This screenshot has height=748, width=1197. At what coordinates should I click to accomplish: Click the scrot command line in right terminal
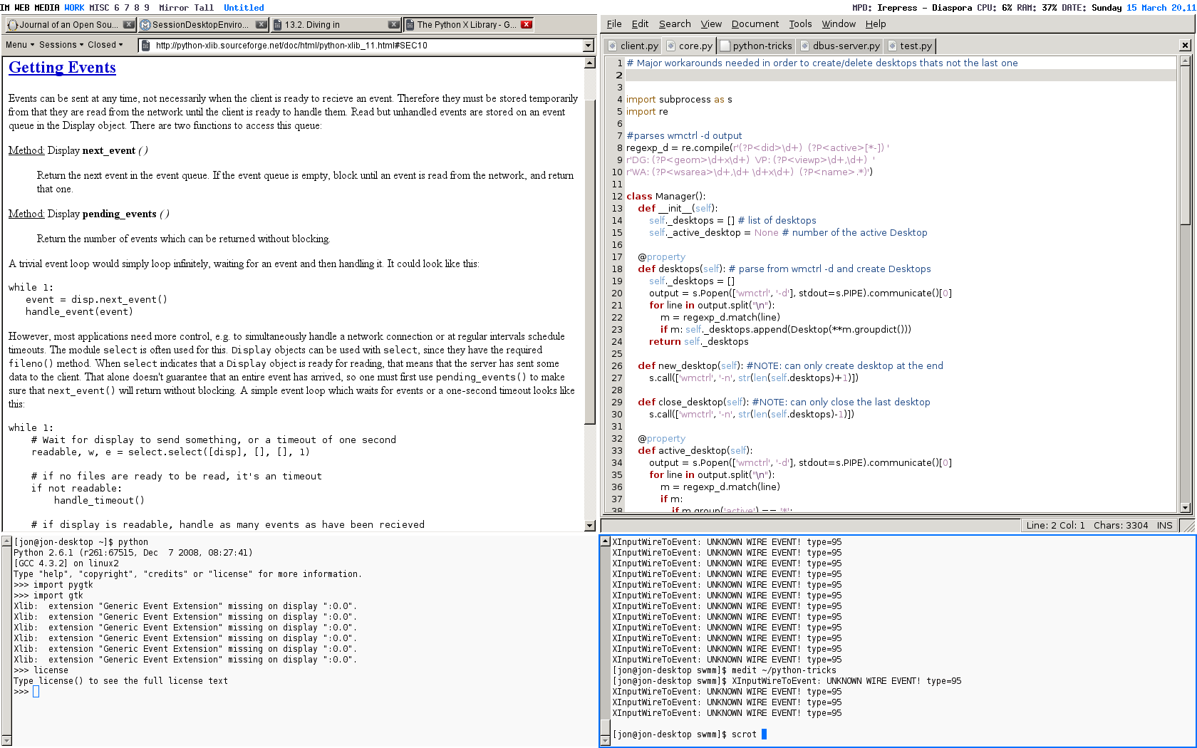[689, 734]
